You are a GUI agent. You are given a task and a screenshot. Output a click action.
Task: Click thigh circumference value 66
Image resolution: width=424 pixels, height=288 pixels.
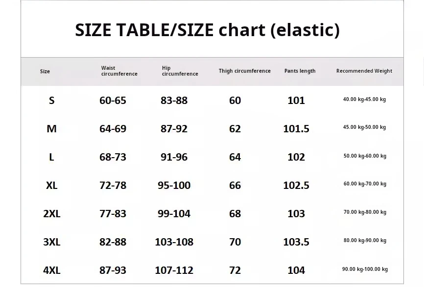[235, 185]
